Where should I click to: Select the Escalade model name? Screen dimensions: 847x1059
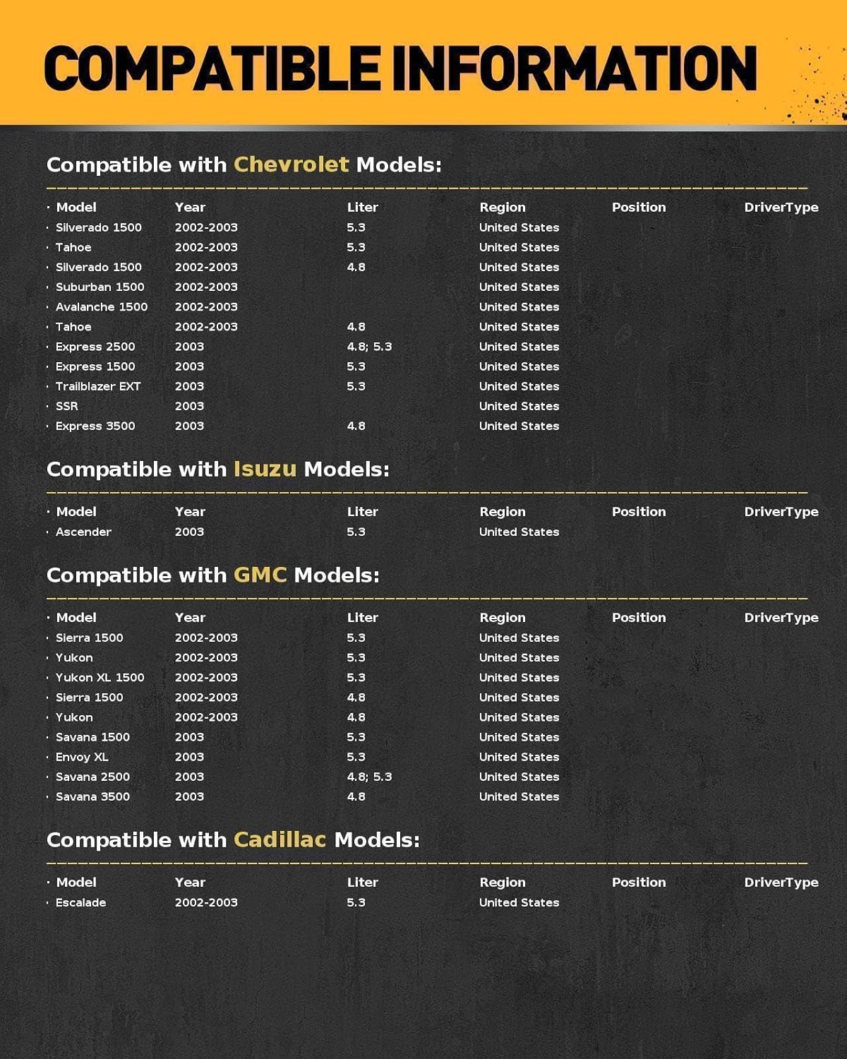80,902
